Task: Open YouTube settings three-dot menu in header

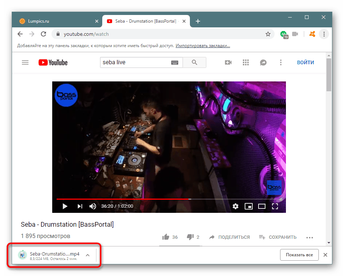Action: (x=280, y=62)
